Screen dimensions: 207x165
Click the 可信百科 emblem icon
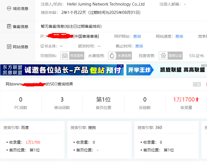click(65, 56)
